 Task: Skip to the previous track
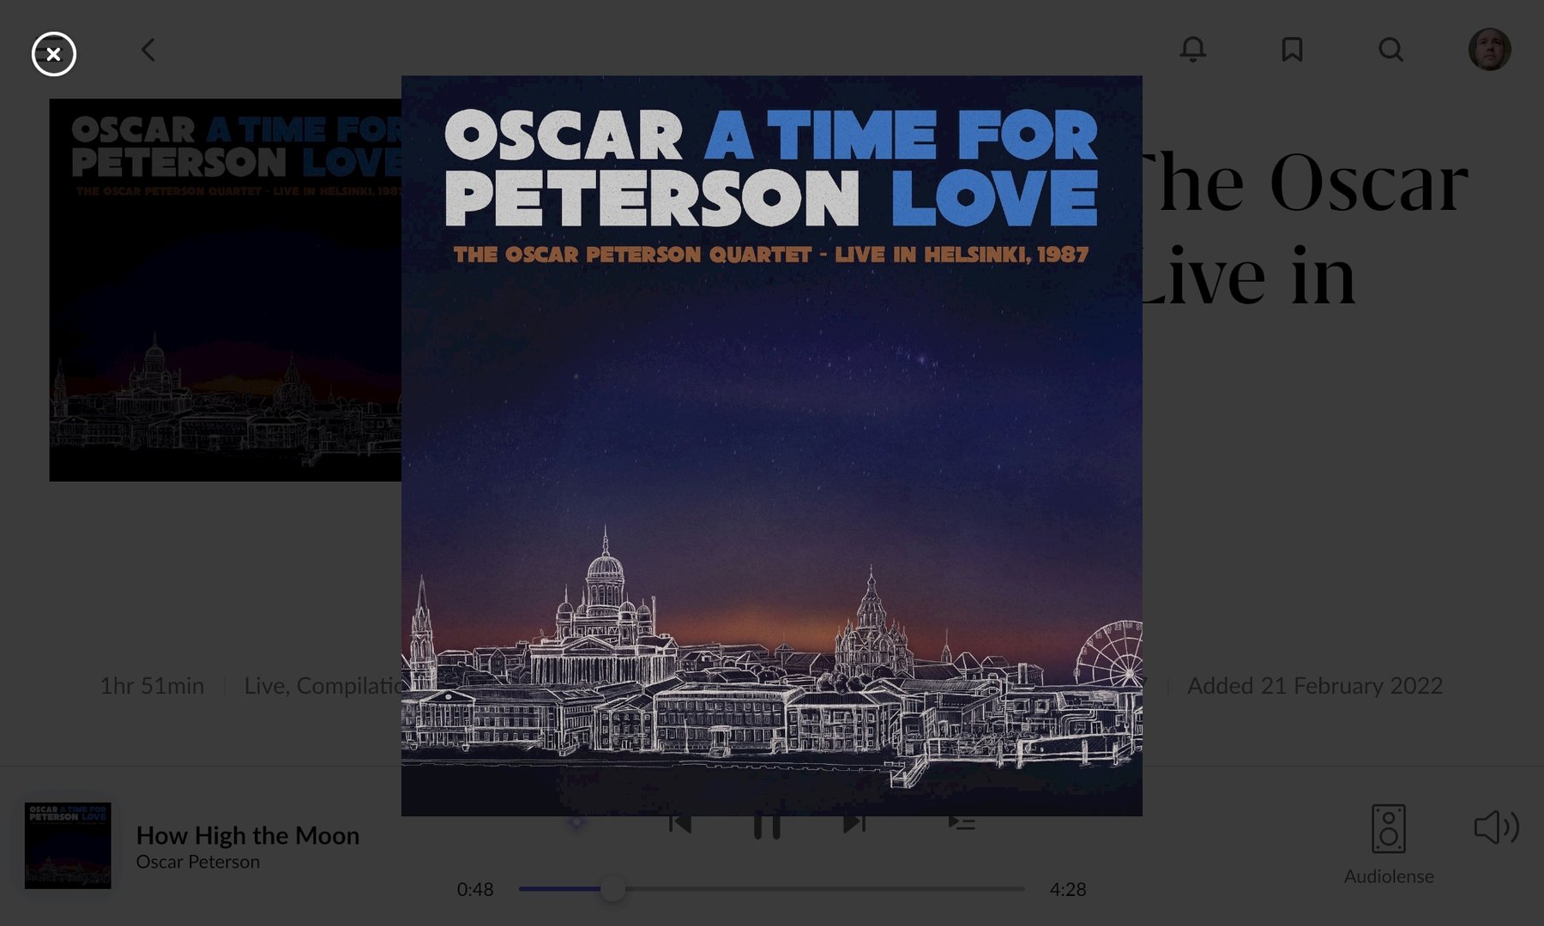(x=680, y=823)
